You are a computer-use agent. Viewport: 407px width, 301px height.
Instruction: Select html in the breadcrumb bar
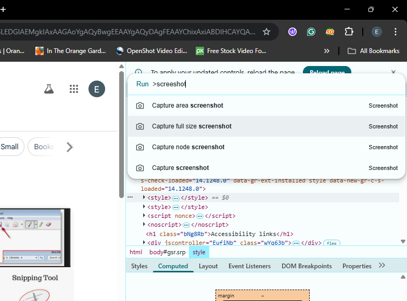pyautogui.click(x=136, y=252)
